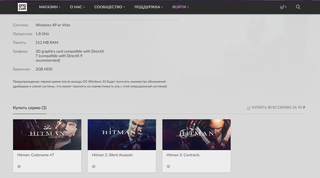This screenshot has height=178, width=320.
Task: Click the 1.8 GHz processor value
Action: 42,34
